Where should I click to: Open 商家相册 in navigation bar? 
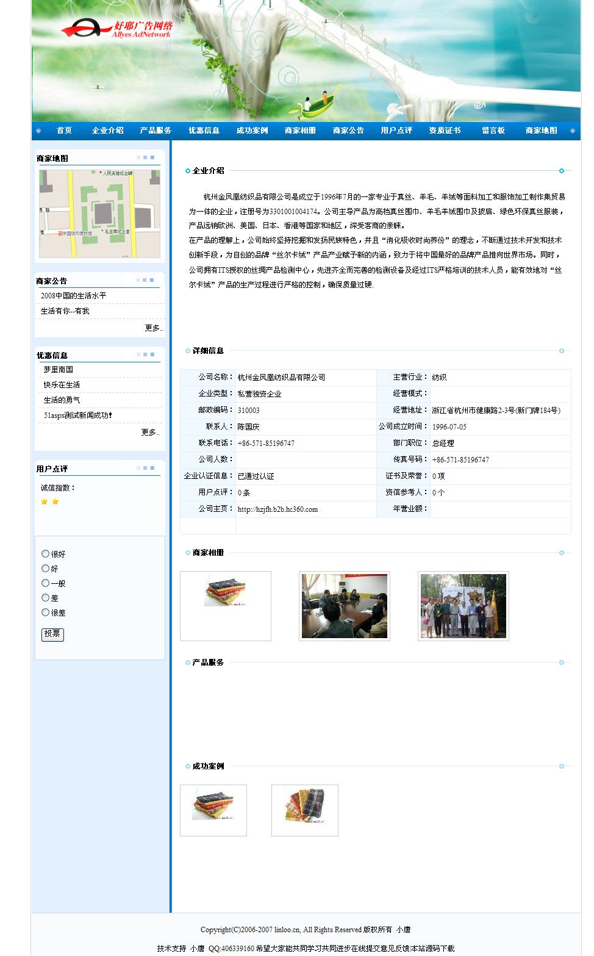300,131
